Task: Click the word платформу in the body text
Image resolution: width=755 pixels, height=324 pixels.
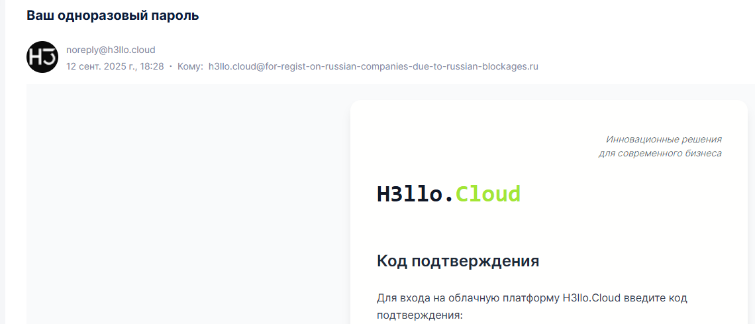Action: click(530, 298)
